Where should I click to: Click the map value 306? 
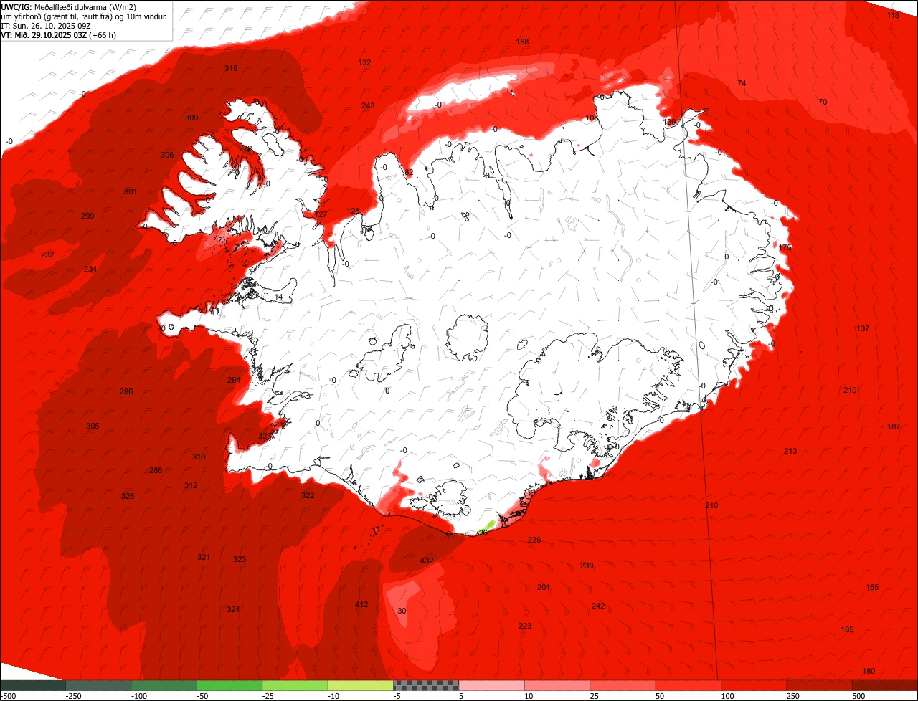point(167,156)
